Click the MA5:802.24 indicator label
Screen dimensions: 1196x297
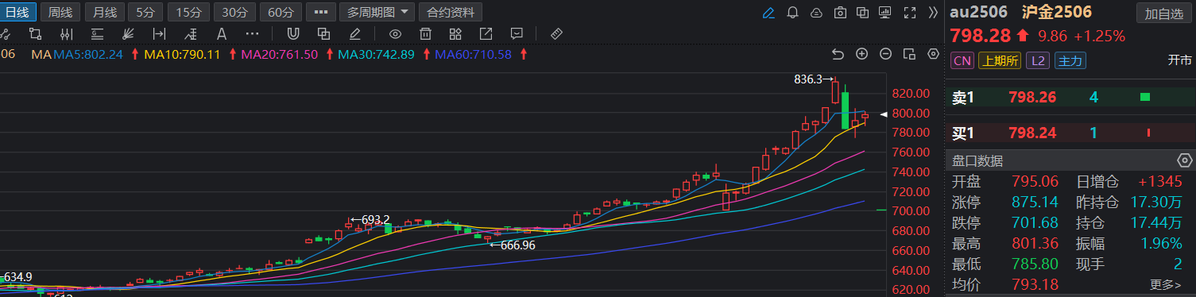tap(88, 54)
